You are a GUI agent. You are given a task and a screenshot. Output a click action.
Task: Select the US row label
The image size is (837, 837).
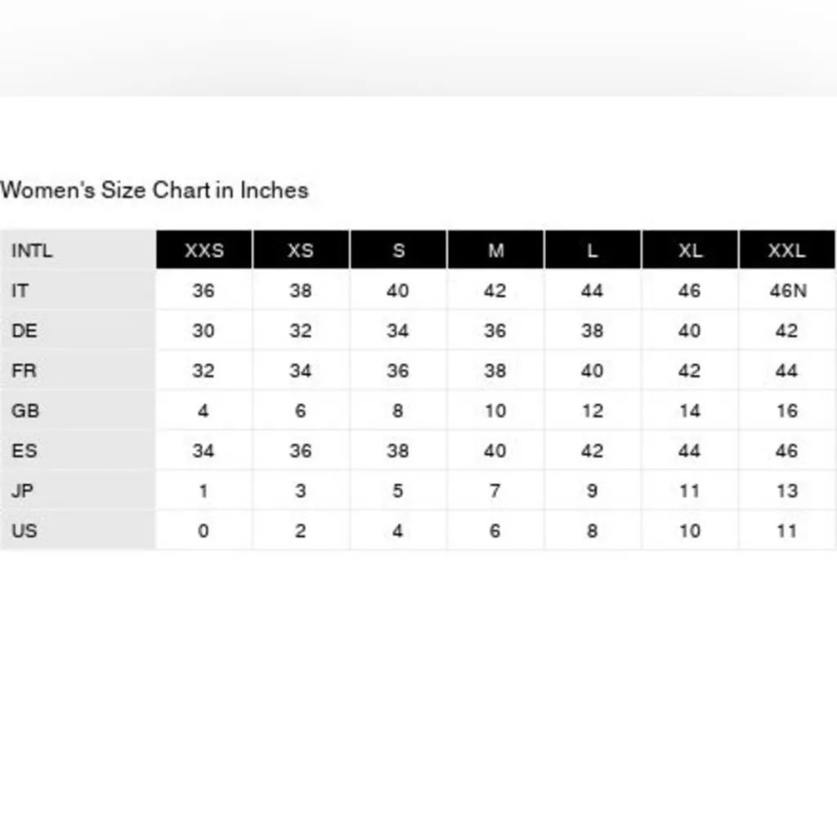[x=25, y=531]
